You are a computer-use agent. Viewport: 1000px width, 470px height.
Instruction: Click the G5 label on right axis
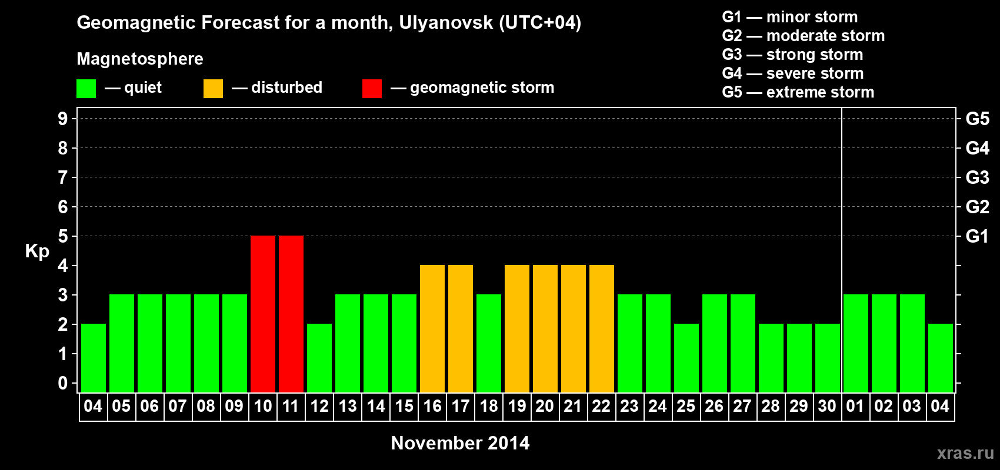click(x=978, y=119)
